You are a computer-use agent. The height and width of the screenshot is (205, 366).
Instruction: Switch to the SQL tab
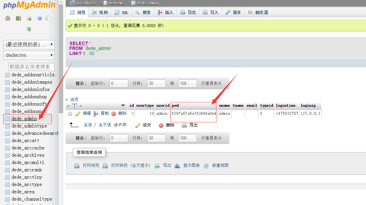[122, 12]
